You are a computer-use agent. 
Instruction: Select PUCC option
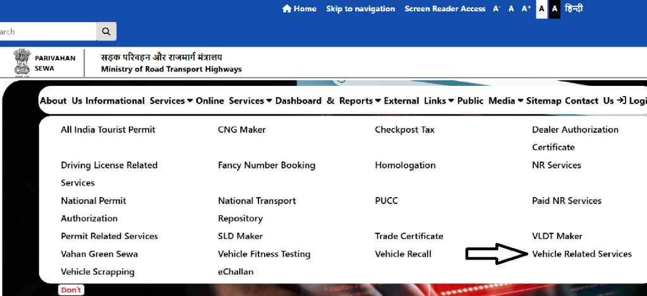click(386, 201)
